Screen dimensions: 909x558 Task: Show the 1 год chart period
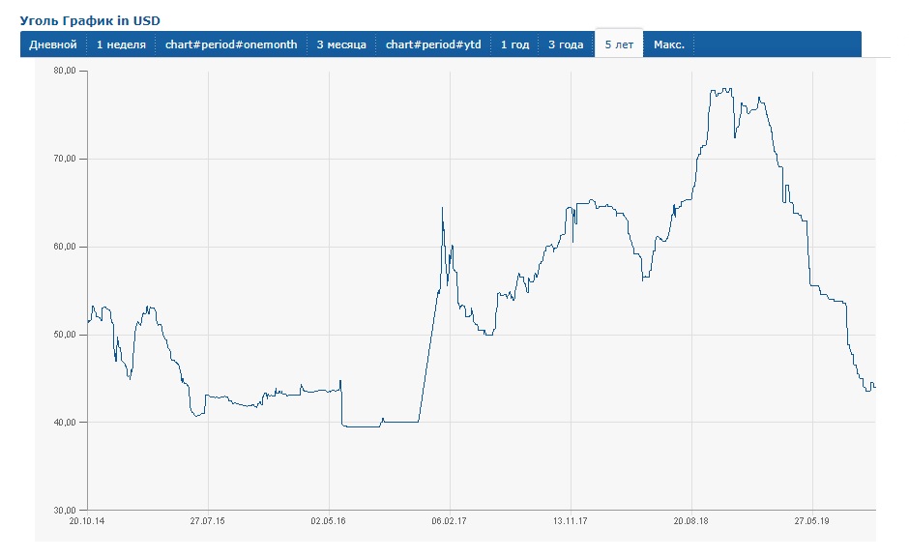click(514, 45)
